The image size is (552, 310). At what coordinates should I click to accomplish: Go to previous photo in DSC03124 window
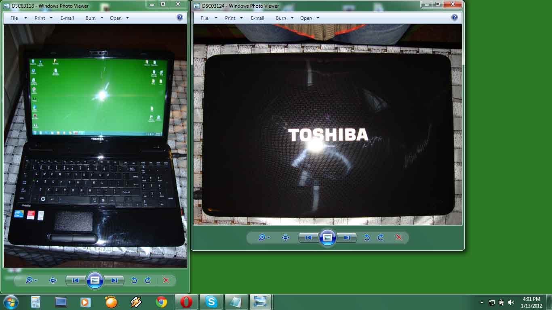[x=308, y=237]
